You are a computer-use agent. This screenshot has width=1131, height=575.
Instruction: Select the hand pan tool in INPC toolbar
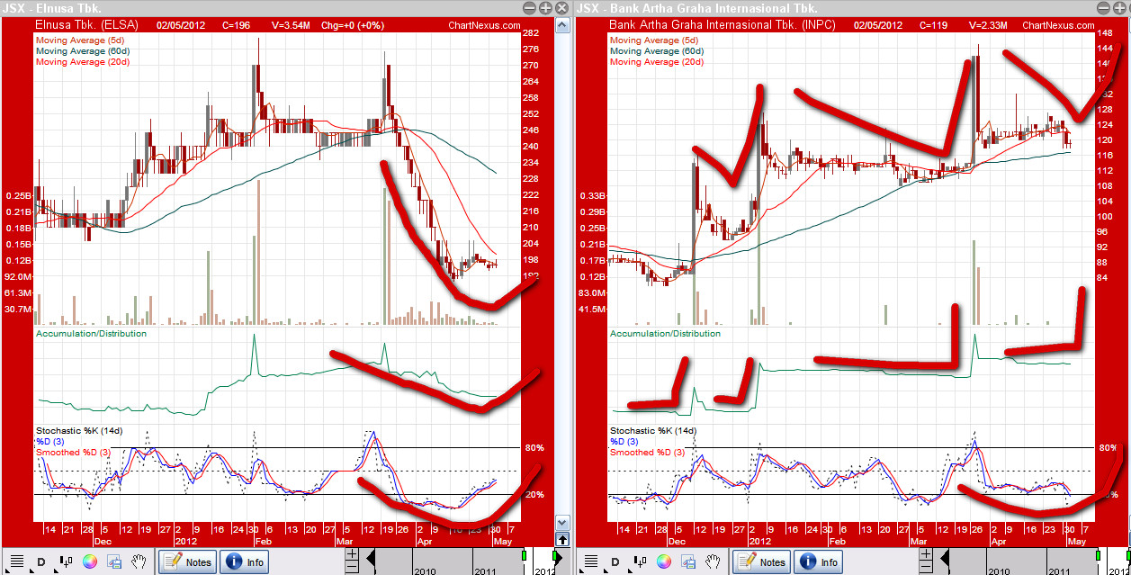click(x=713, y=562)
